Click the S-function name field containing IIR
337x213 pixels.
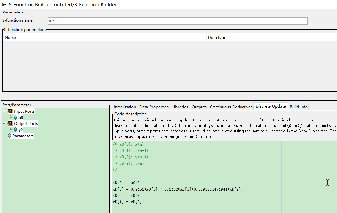pos(178,21)
